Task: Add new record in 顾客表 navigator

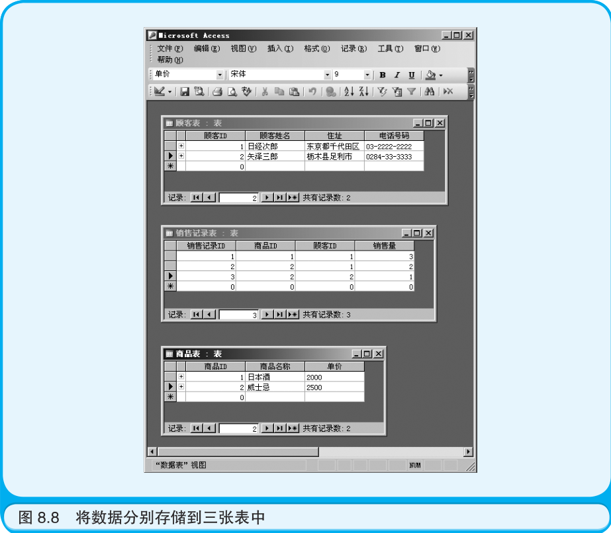Action: tap(293, 197)
